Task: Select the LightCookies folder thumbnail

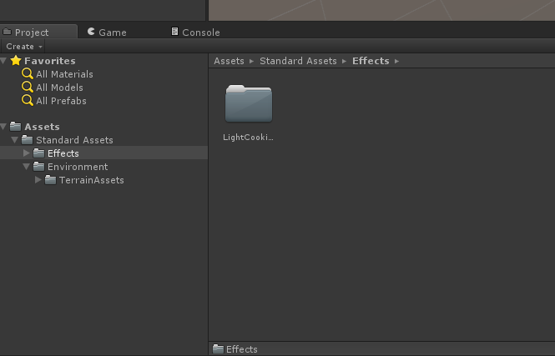Action: (x=249, y=103)
